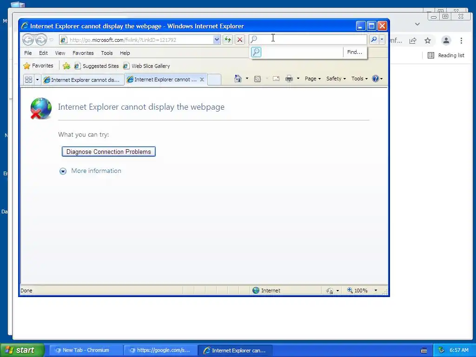Open the recent pages dropdown beside Forward
Image resolution: width=476 pixels, height=357 pixels.
coord(51,40)
